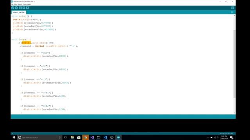Click the pinMode(roomOnePin,OUTPUT) line
Image resolution: width=250 pixels, height=140 pixels.
33,23
